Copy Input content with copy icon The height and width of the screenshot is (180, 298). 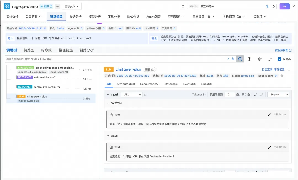145,94
